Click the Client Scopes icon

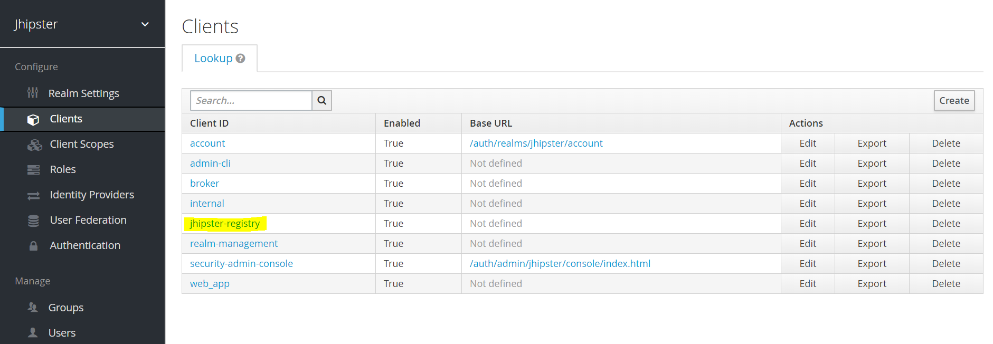pos(34,144)
